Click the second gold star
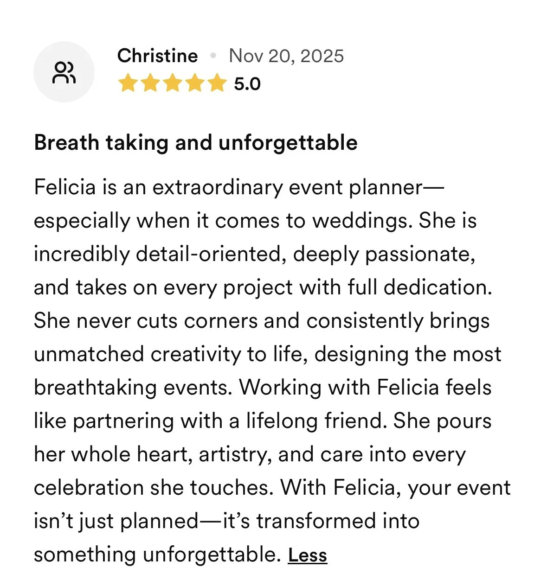Screen dimensions: 547x580 click(x=149, y=84)
